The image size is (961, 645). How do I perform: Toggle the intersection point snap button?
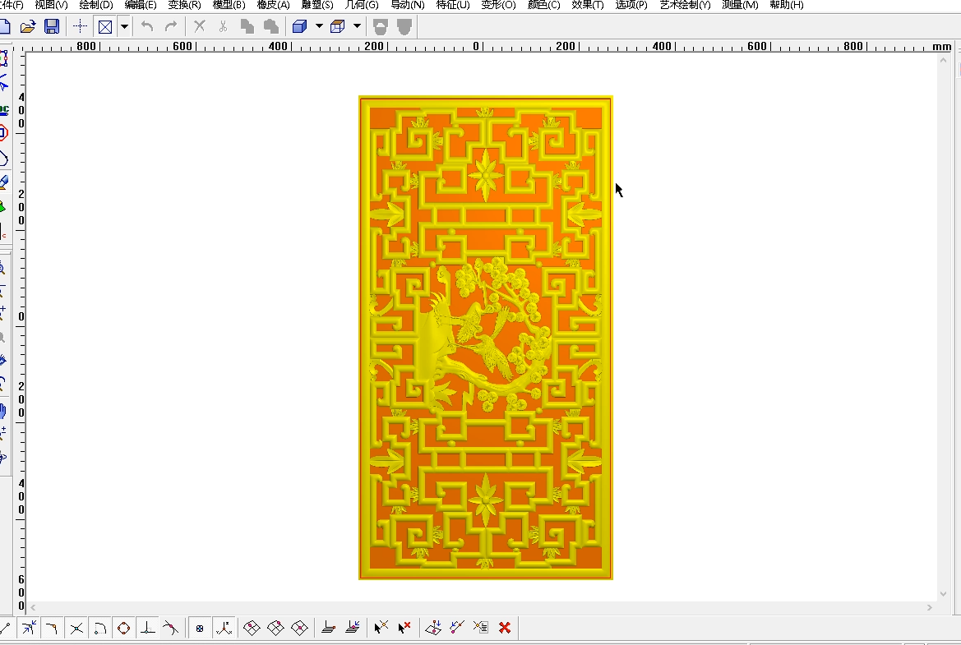76,628
